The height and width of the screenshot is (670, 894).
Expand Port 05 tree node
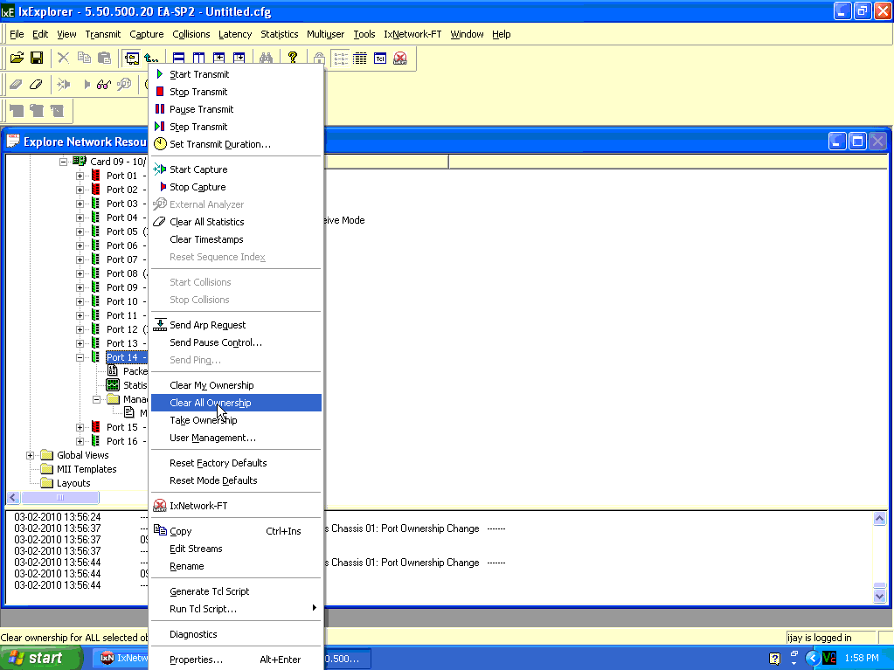80,231
